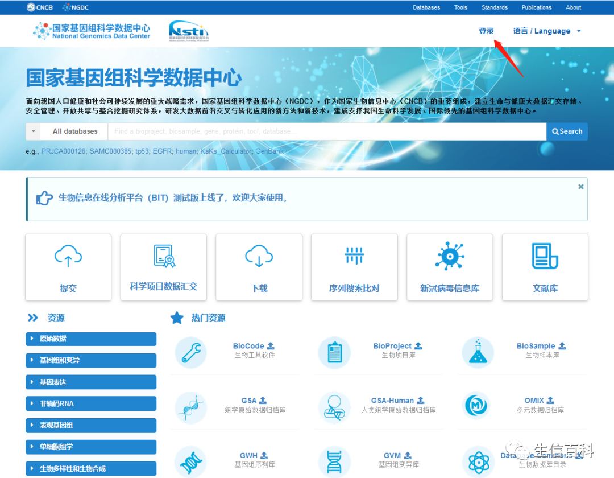Click the NSTI platform logo
Viewport: 614px width, 478px height.
[189, 31]
